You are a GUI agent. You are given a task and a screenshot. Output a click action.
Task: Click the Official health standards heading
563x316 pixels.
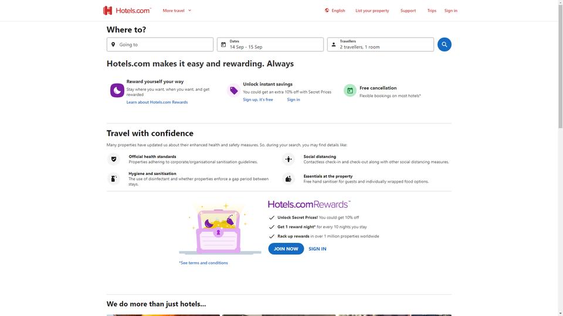pyautogui.click(x=152, y=157)
